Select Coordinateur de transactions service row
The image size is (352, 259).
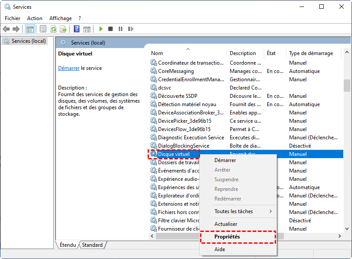(246, 63)
